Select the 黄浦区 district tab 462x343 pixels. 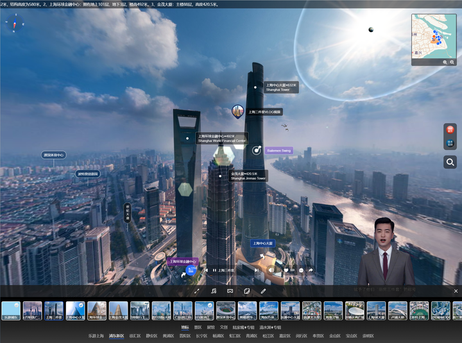[168, 336]
